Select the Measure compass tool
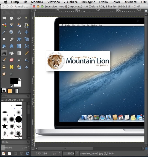 [x=19, y=32]
